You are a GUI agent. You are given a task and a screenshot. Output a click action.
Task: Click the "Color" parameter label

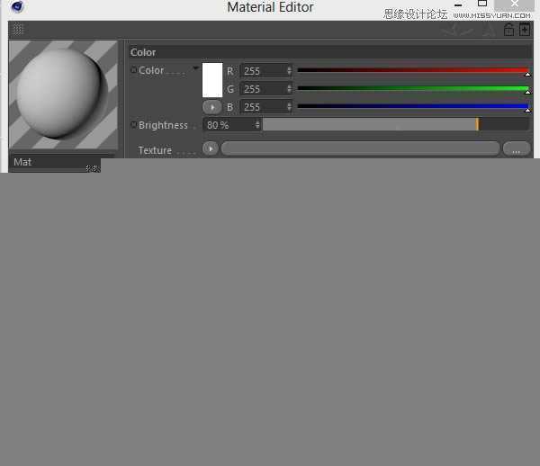click(x=151, y=70)
